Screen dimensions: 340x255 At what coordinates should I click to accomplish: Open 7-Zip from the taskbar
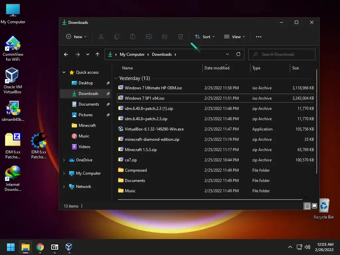pos(55,247)
